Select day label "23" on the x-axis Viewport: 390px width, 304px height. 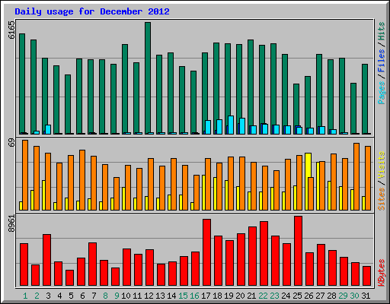274,296
